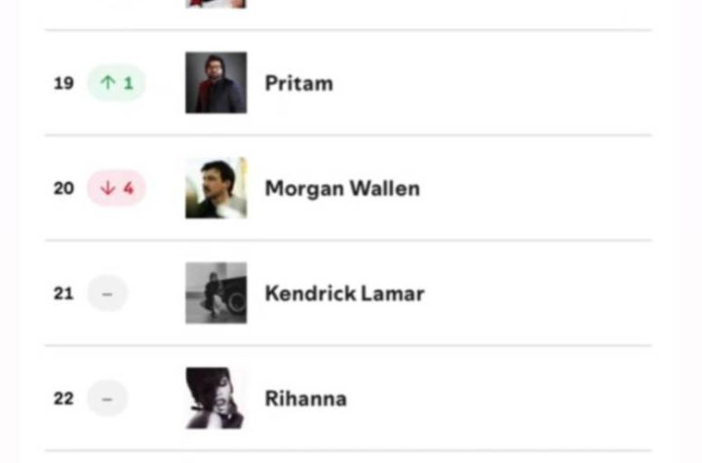This screenshot has width=702, height=463.
Task: Click empty space right of Rihanna's name
Action: coord(507,399)
